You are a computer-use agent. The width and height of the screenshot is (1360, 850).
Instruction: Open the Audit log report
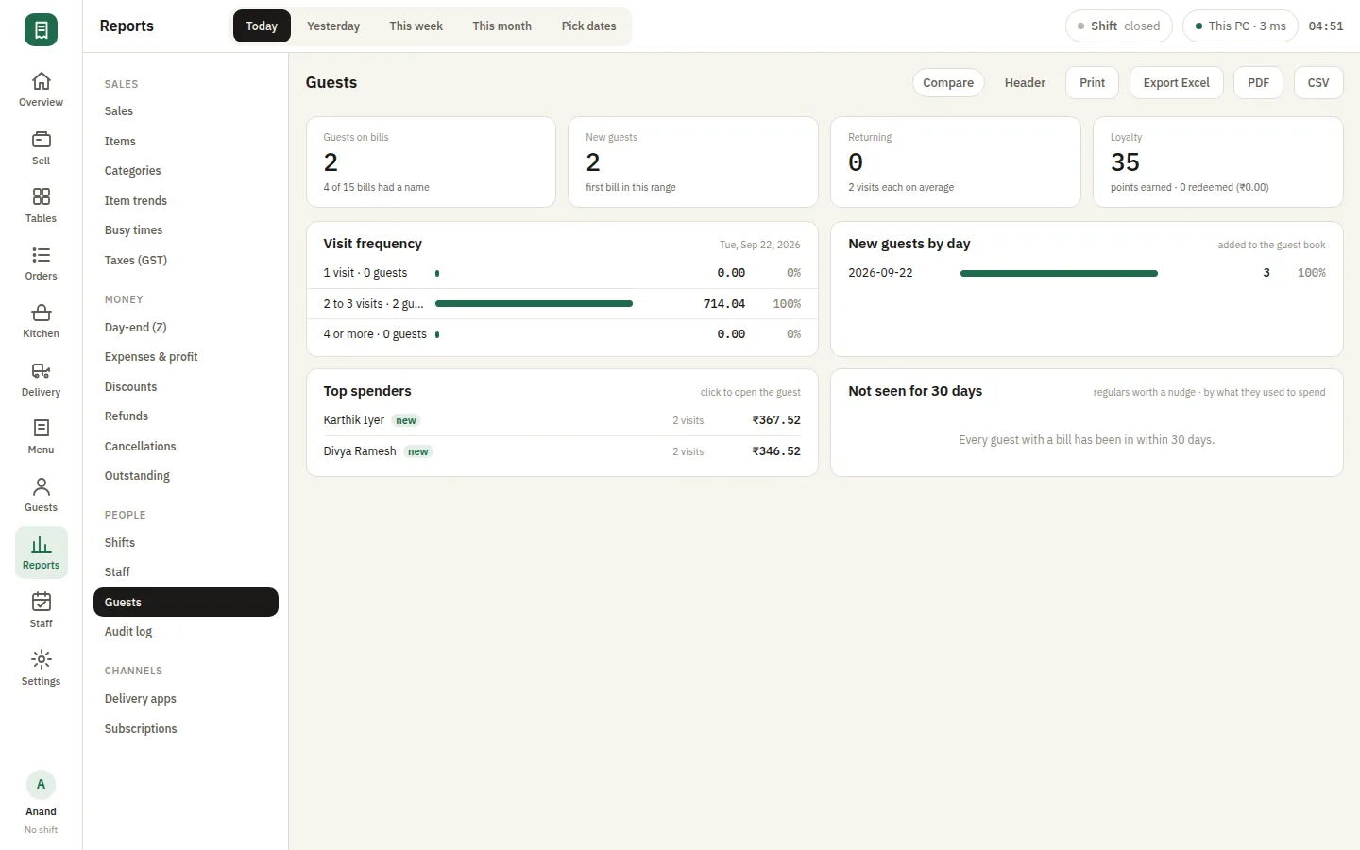186,632
